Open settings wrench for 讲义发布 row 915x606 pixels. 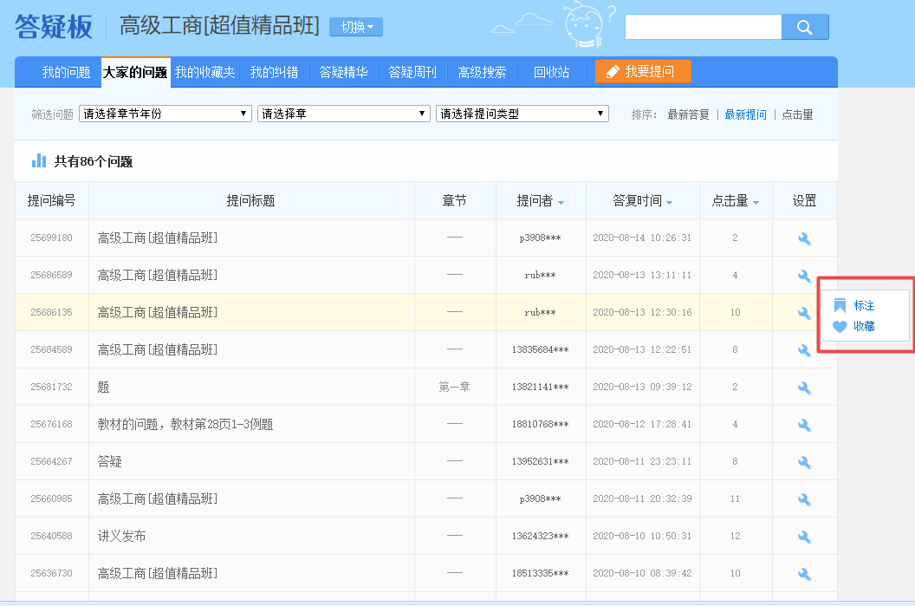coord(803,536)
